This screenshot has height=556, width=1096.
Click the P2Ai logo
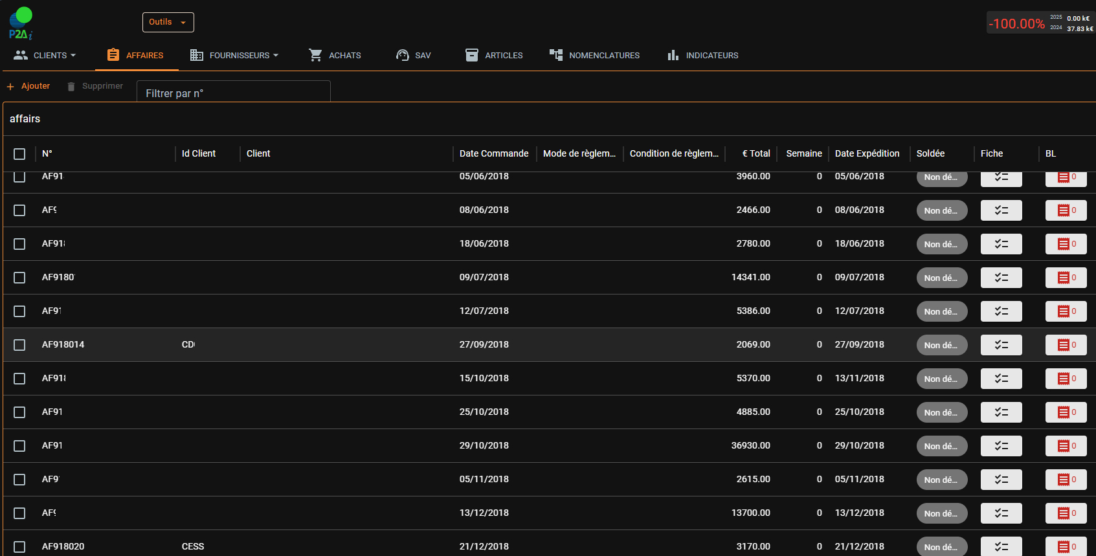pyautogui.click(x=21, y=23)
